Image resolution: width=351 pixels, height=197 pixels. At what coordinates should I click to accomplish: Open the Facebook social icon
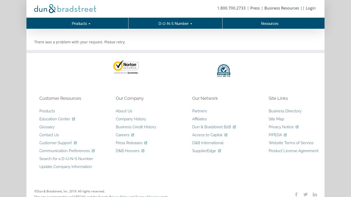296,194
